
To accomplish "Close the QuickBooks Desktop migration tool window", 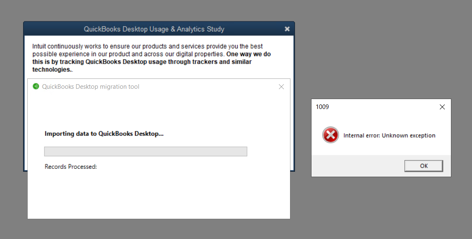I will tap(281, 87).
